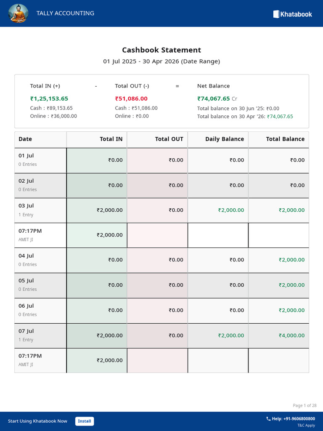Viewport: 323px width, 431px height.
Task: Click the phone icon beside Help number
Action: point(268,419)
